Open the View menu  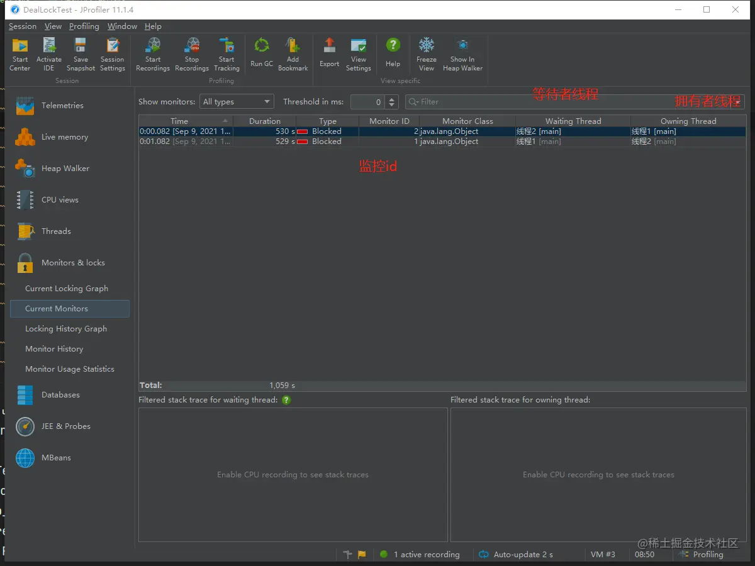(x=53, y=26)
